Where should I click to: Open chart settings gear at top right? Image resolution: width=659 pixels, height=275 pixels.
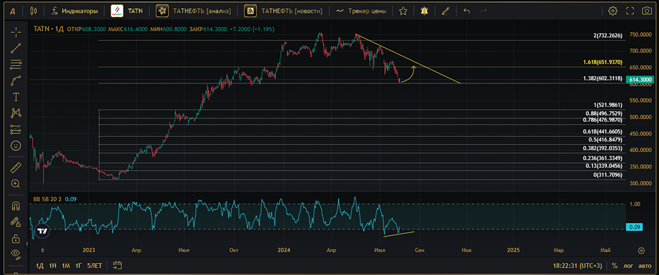pos(613,11)
